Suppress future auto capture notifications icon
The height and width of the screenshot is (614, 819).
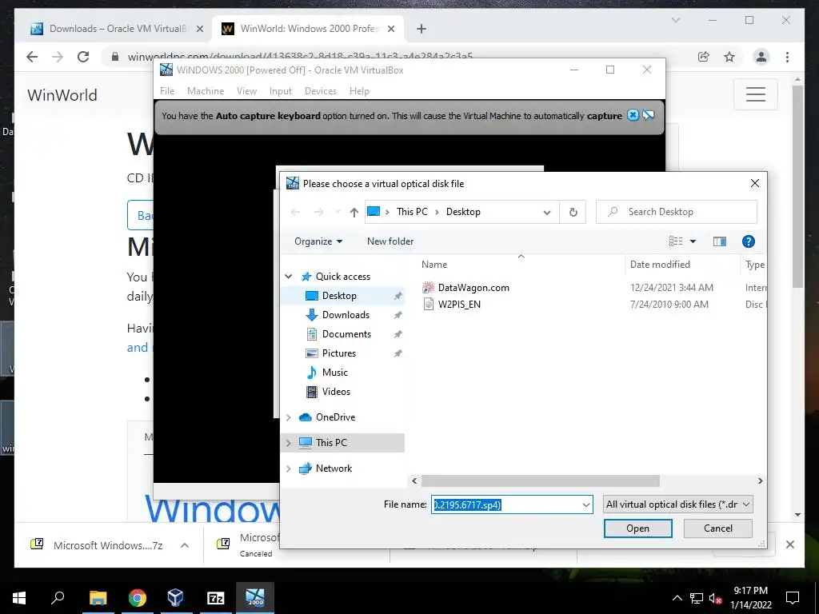(x=648, y=115)
